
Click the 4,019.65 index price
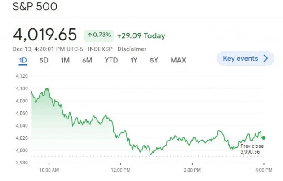[44, 35]
